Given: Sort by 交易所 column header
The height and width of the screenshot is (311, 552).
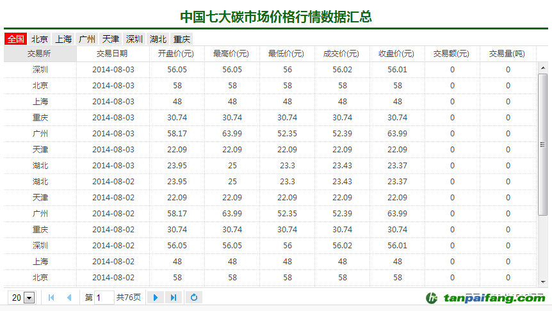Looking at the screenshot, I should (x=40, y=54).
